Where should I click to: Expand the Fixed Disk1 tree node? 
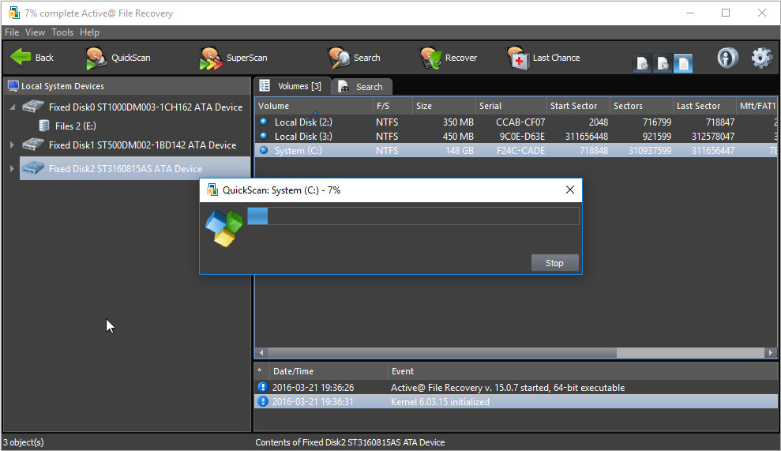coord(12,145)
